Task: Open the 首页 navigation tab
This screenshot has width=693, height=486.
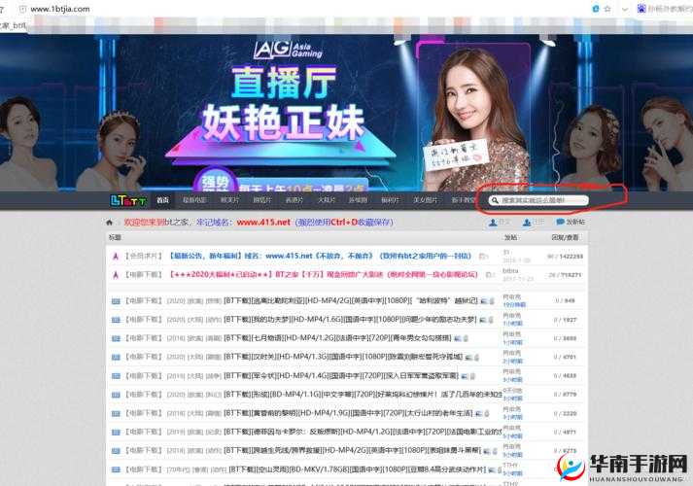Action: [x=163, y=200]
